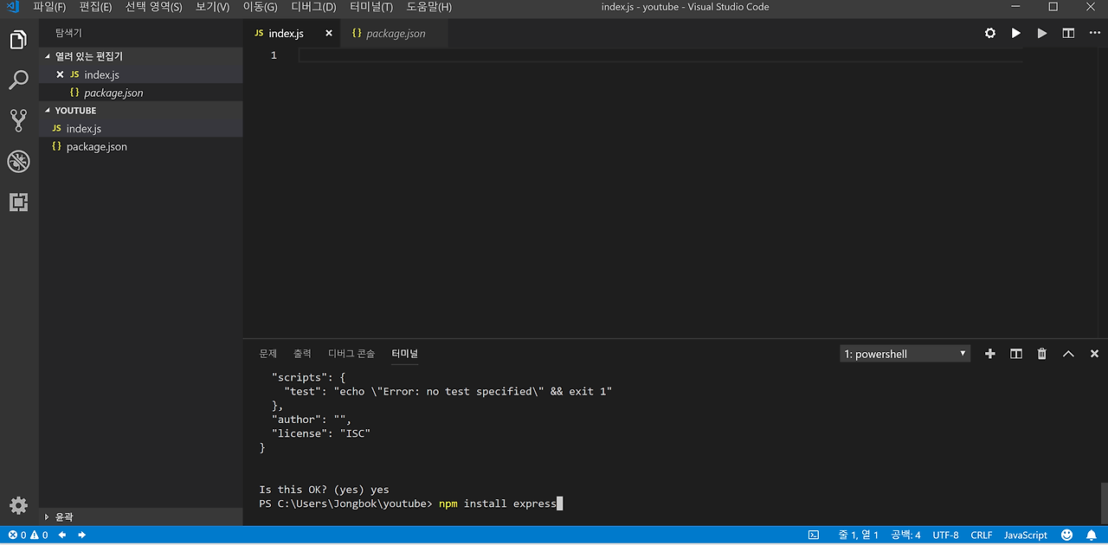
Task: Collapse the YOUTUBE folder section
Action: click(x=141, y=111)
